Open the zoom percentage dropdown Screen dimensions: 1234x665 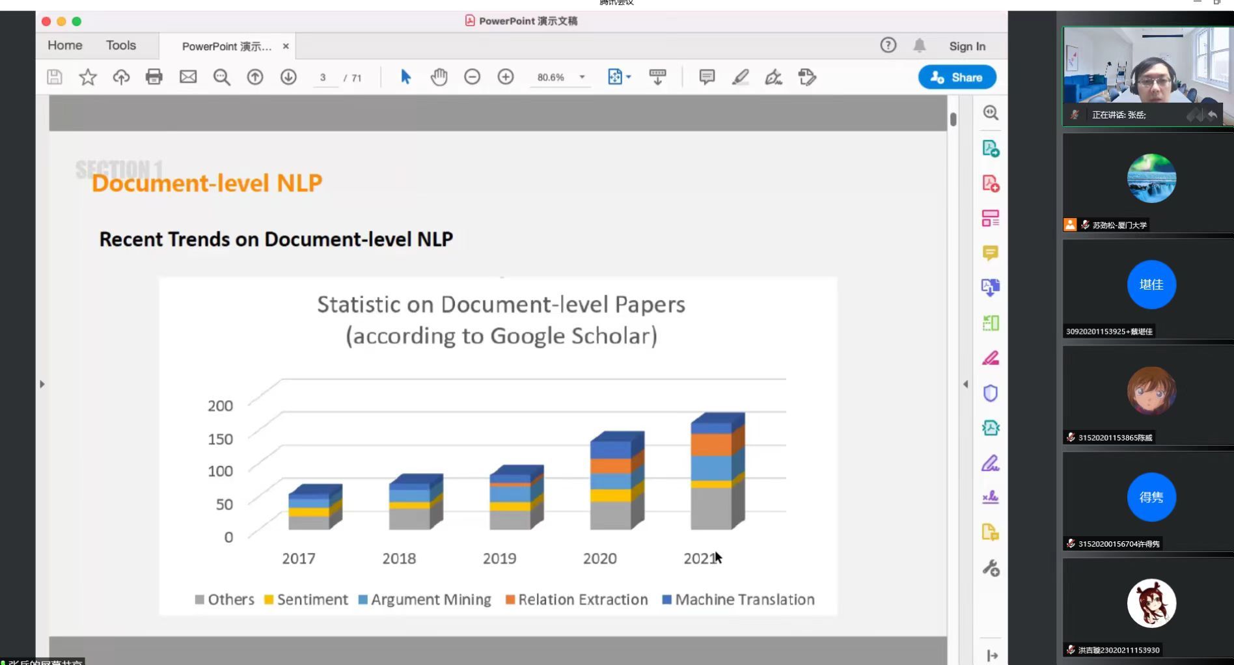tap(582, 77)
